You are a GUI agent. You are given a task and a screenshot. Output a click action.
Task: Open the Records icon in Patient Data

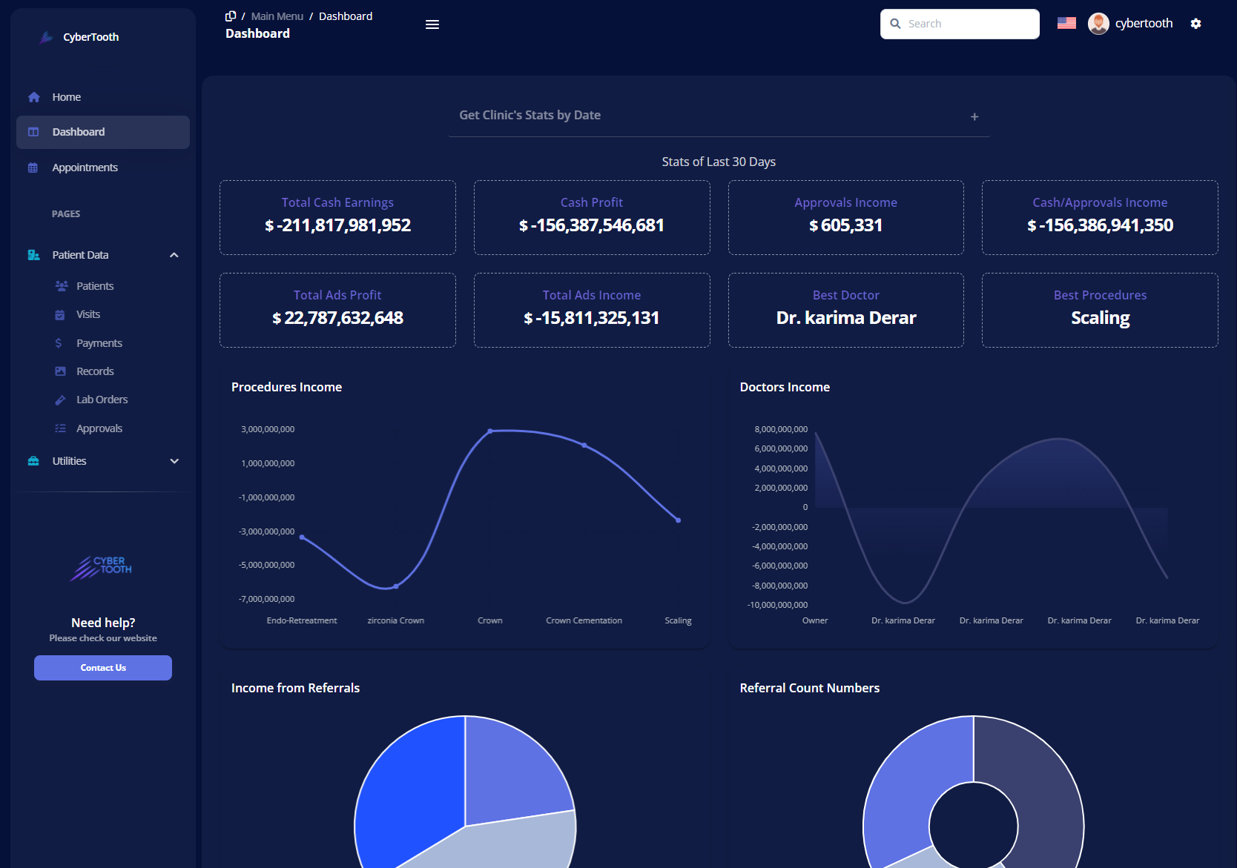tap(60, 371)
